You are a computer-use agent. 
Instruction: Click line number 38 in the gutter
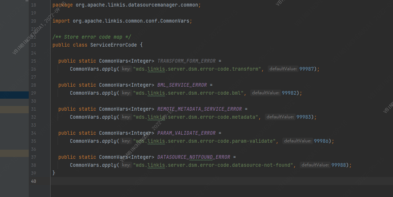[x=34, y=165]
